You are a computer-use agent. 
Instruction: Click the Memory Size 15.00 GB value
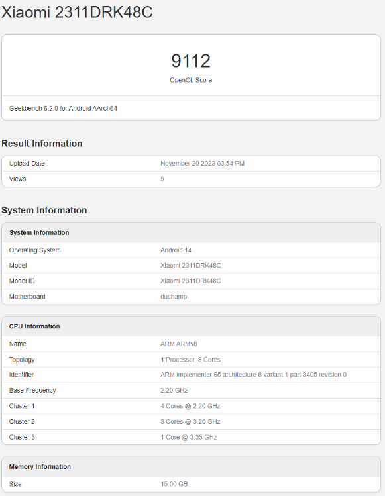(x=174, y=484)
